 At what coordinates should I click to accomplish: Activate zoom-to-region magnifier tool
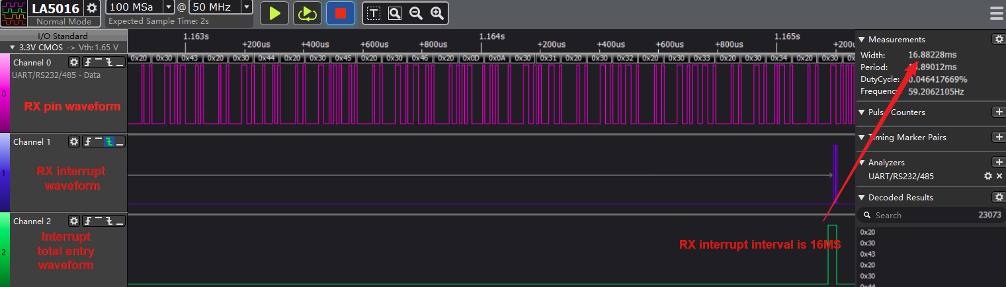pos(395,13)
